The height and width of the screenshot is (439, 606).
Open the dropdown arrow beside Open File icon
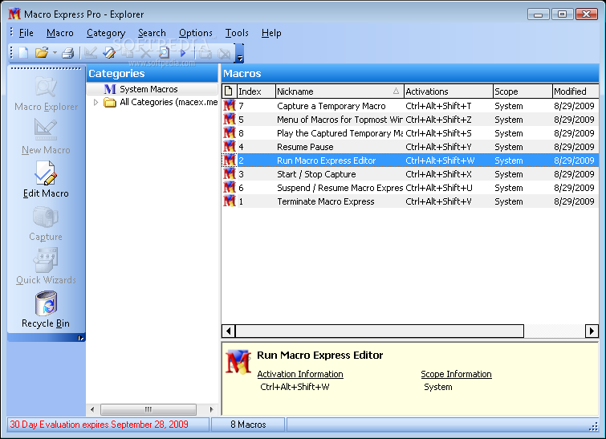[x=55, y=52]
